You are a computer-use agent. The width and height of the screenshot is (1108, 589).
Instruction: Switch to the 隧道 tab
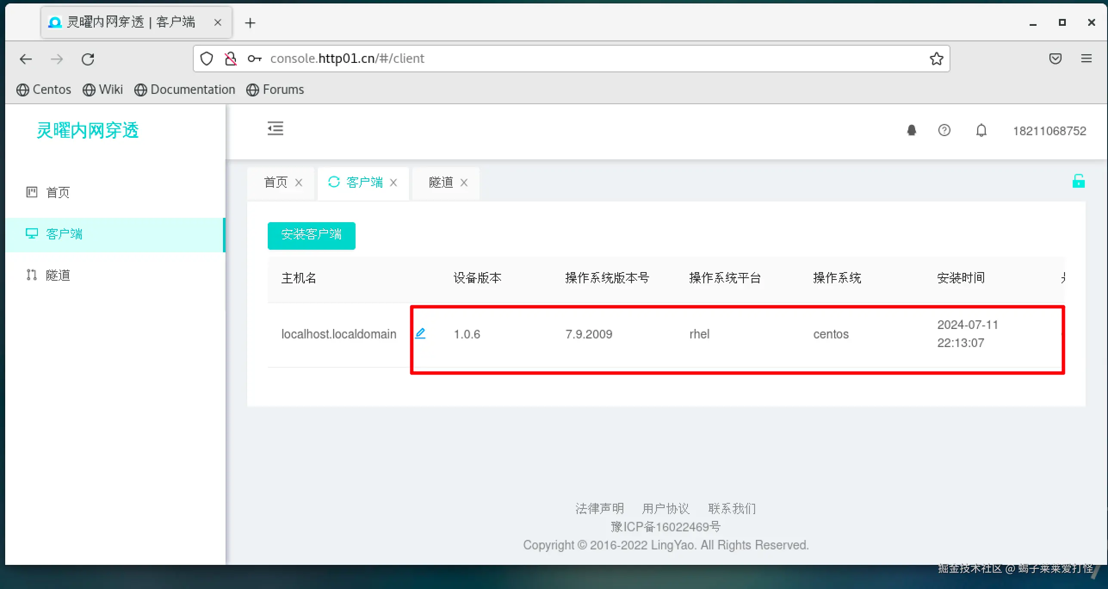coord(441,183)
